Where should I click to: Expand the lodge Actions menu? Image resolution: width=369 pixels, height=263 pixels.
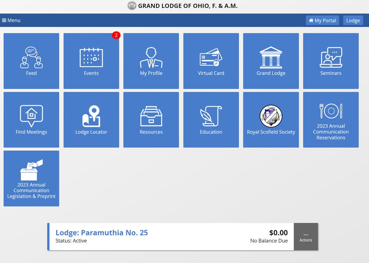tap(306, 237)
